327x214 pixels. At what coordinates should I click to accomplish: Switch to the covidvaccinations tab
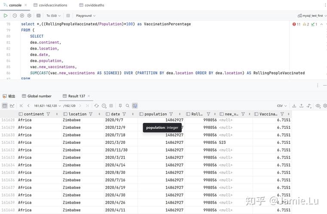coord(50,5)
